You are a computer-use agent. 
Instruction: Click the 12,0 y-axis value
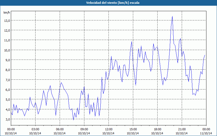[7, 30]
